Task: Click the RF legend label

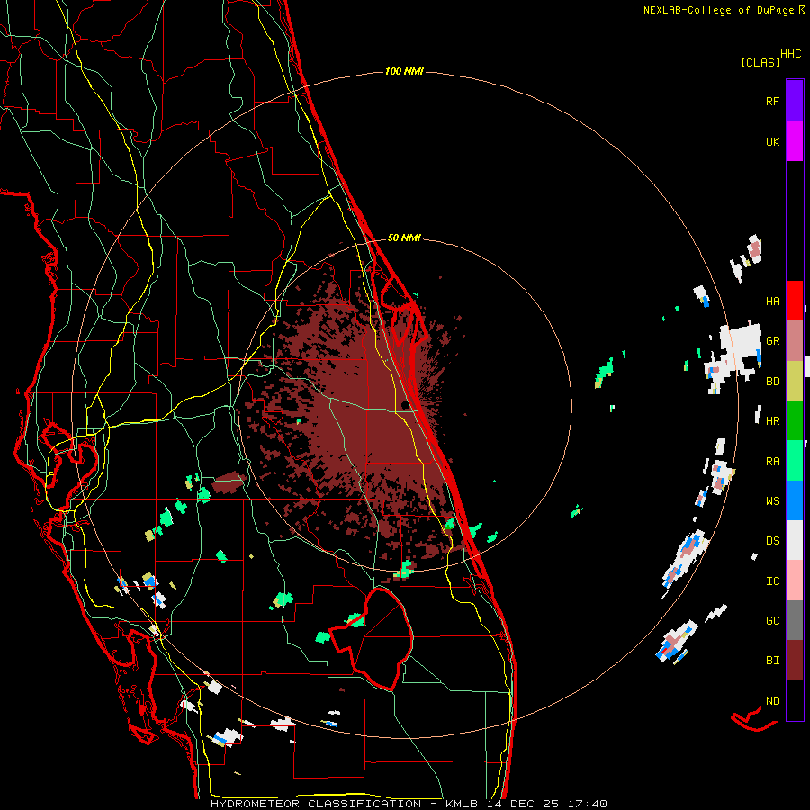Action: click(x=772, y=101)
